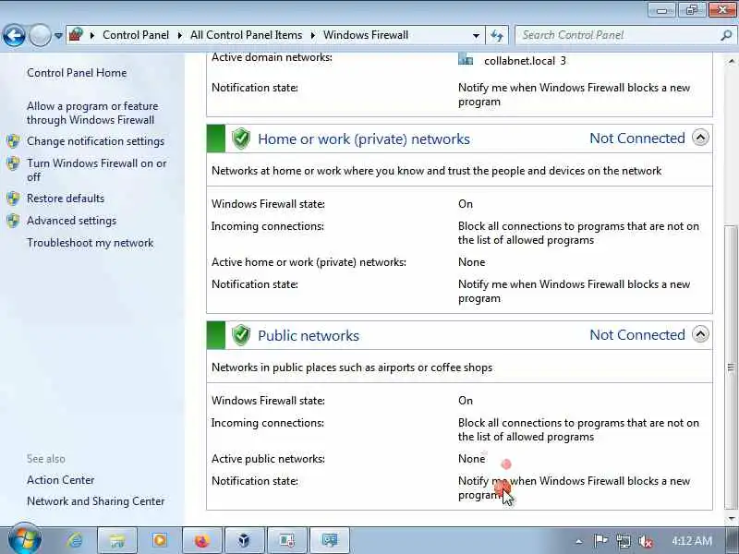Open Control Panel Home
This screenshot has width=739, height=554.
tap(77, 73)
